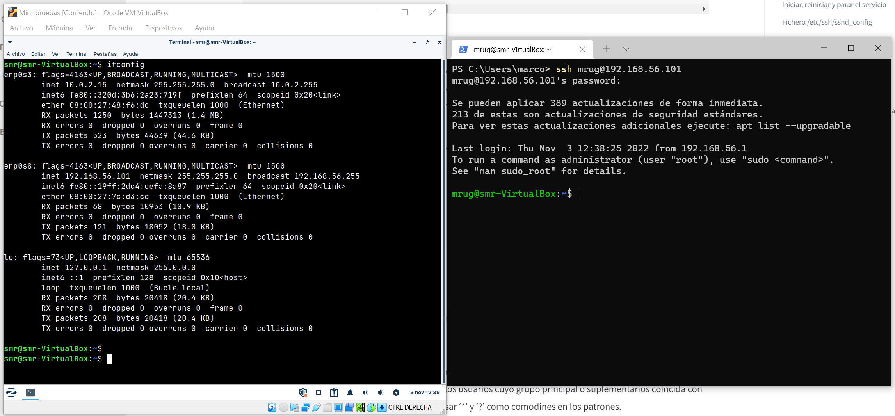Expand the Xfce terminal window menu arrow
Viewport: 895px width, 416px height.
[10, 42]
